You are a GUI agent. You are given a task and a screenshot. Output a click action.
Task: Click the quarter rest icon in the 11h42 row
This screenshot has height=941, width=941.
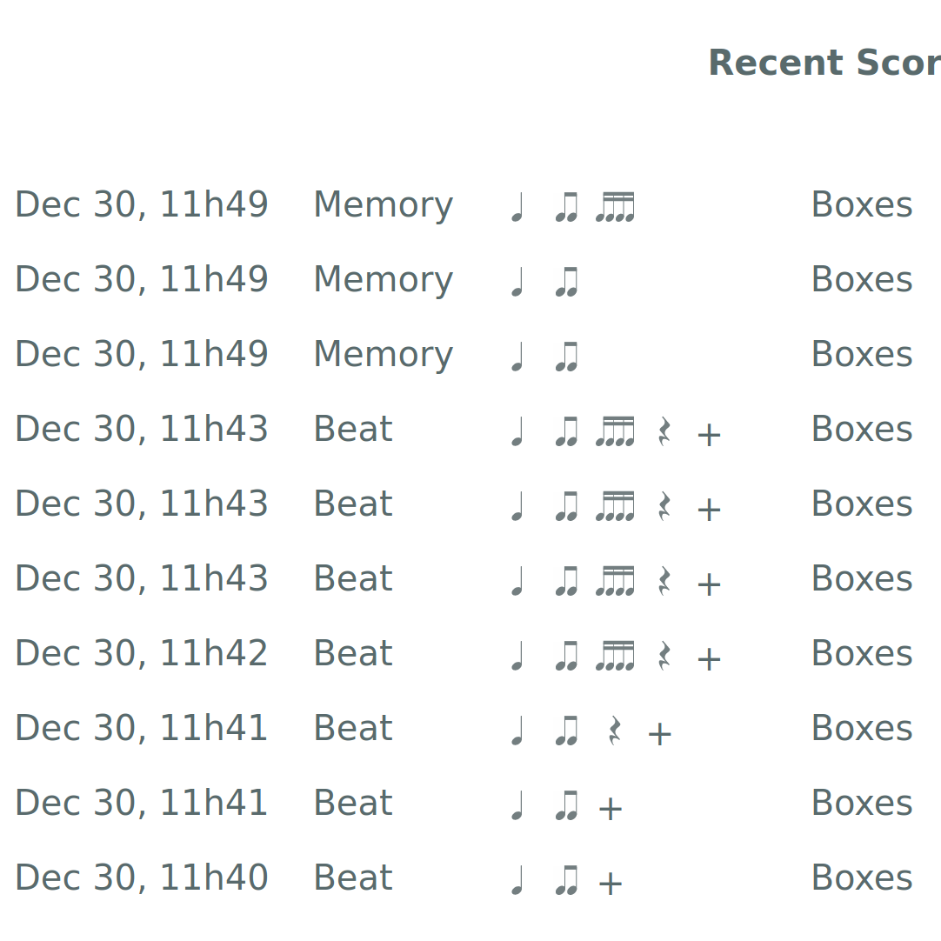coord(664,656)
